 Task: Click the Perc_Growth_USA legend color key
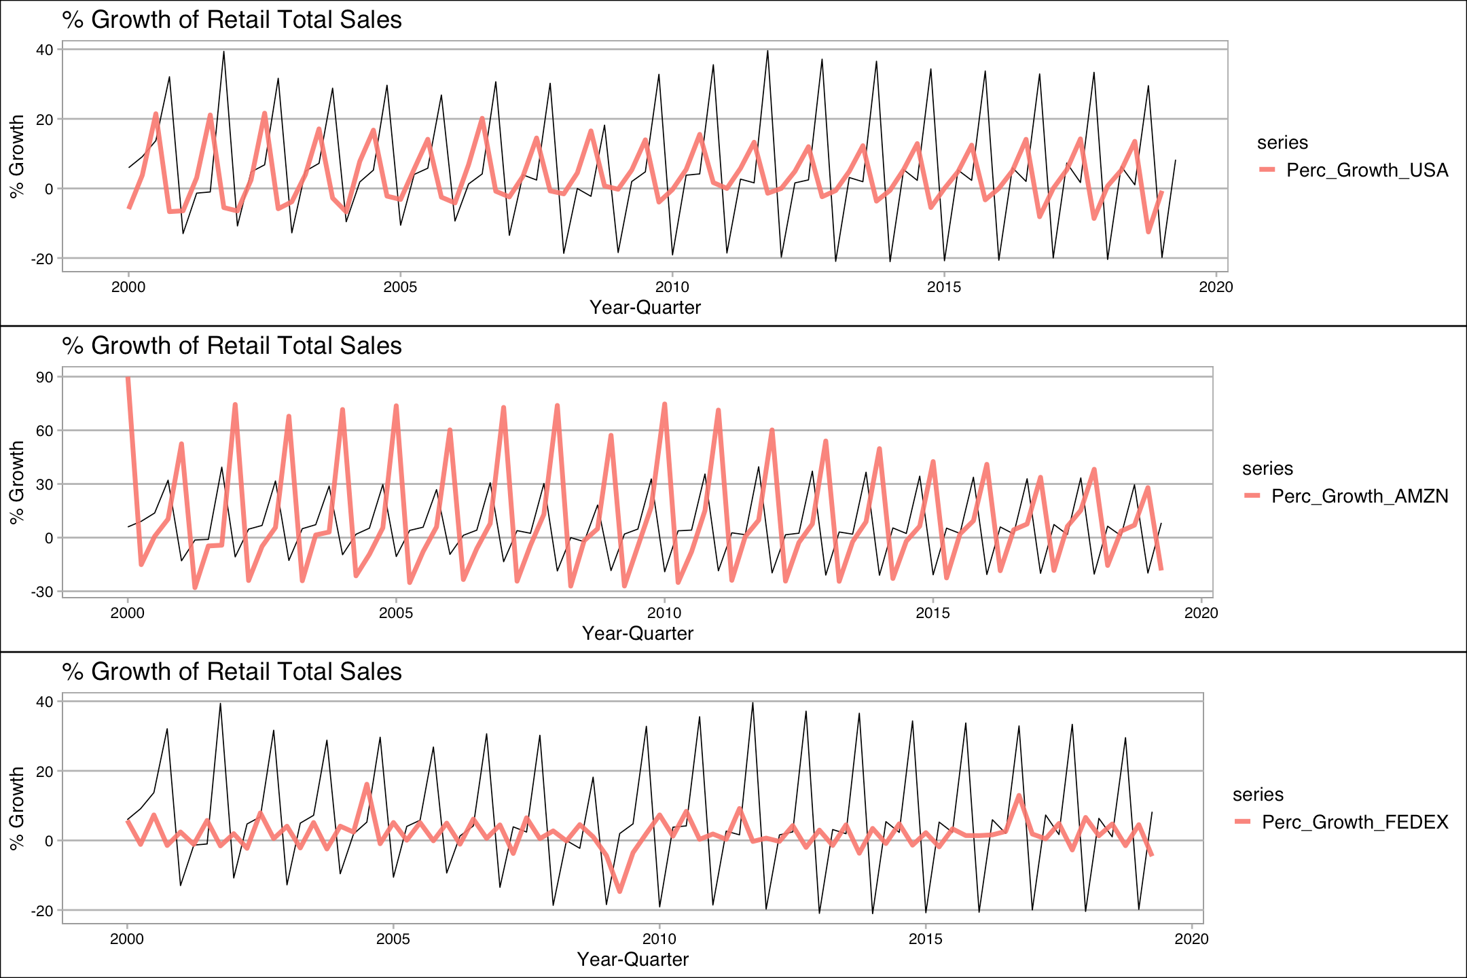coord(1267,170)
